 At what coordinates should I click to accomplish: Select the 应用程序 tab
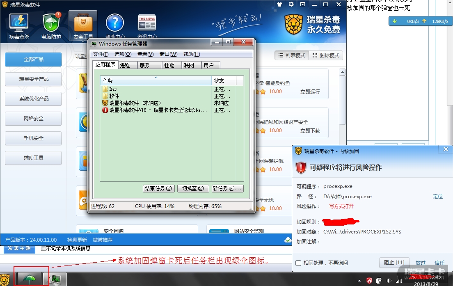[x=105, y=65]
